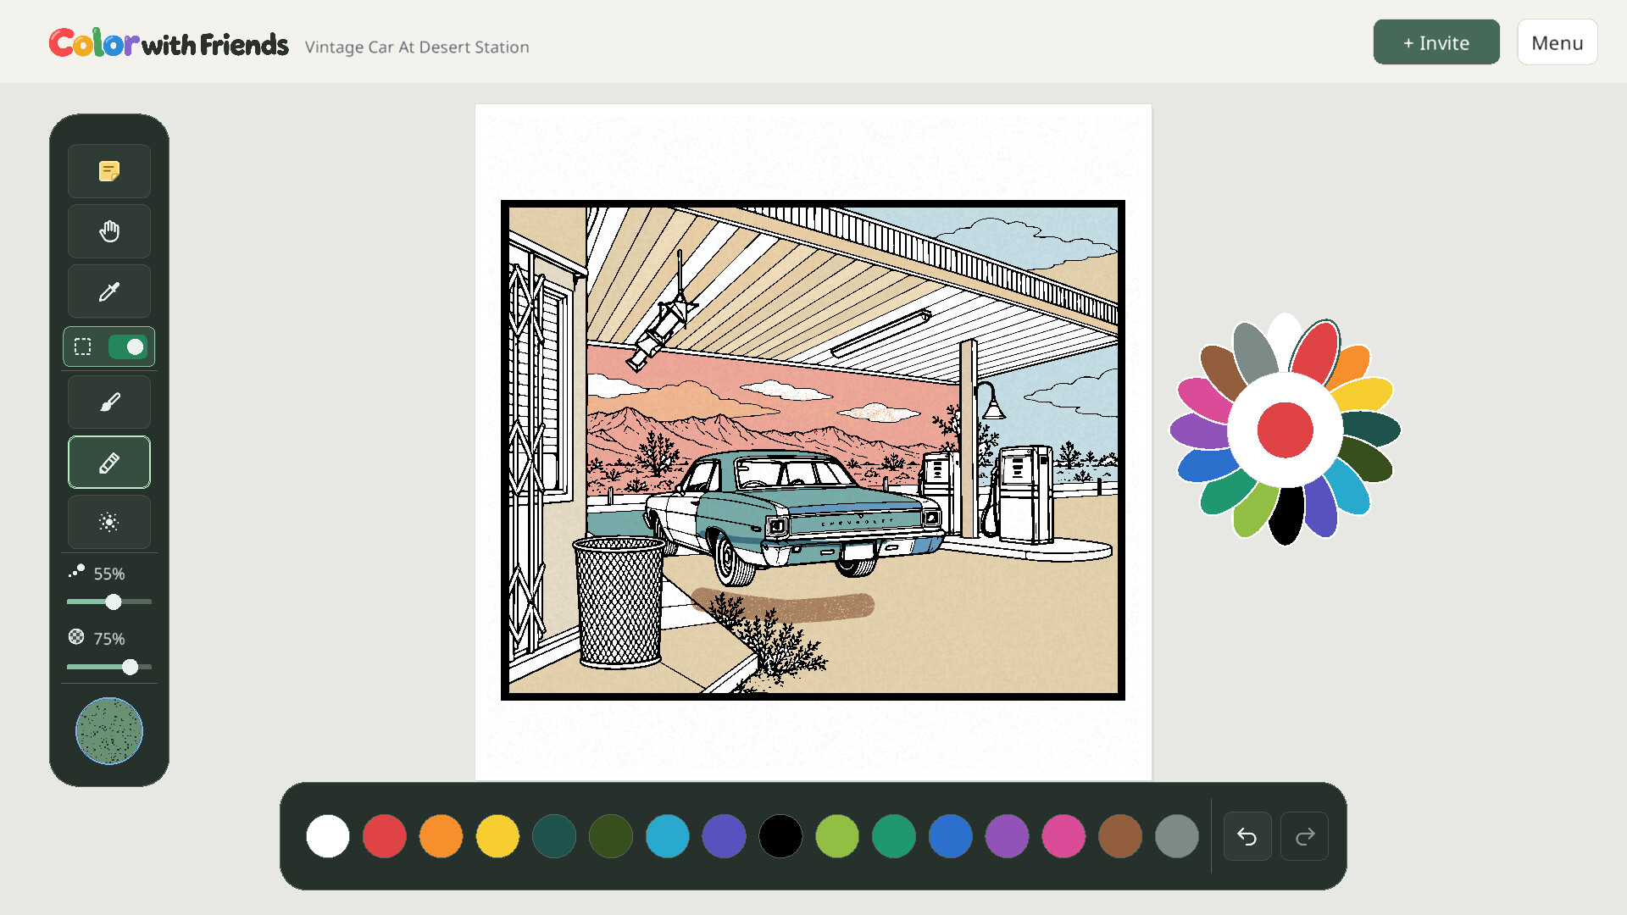
Task: Pick the lime green swatch in bottom palette
Action: click(x=837, y=836)
